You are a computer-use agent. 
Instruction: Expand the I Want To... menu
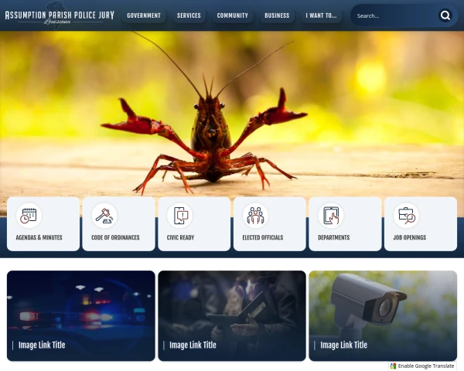[x=321, y=15]
